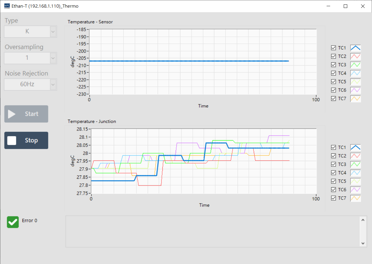Click TC6 purple line icon in Junction legend

pyautogui.click(x=355, y=190)
